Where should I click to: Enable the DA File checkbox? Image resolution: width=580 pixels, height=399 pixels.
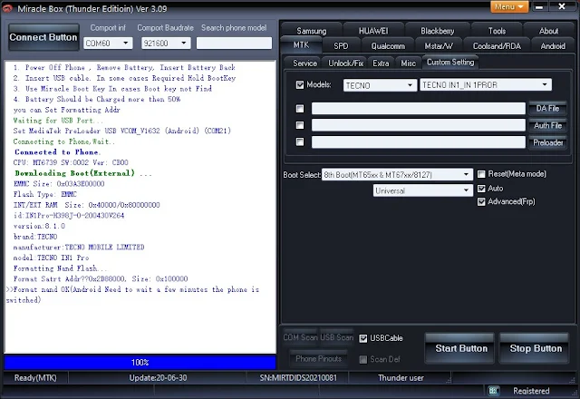[300, 109]
